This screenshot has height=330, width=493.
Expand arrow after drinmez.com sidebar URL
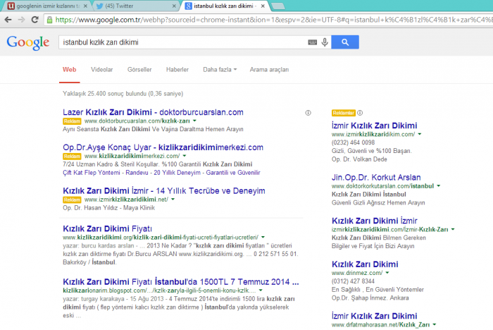(x=387, y=273)
